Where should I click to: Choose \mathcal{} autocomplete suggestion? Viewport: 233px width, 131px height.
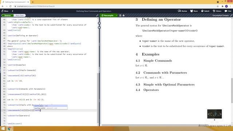[x=50, y=106]
